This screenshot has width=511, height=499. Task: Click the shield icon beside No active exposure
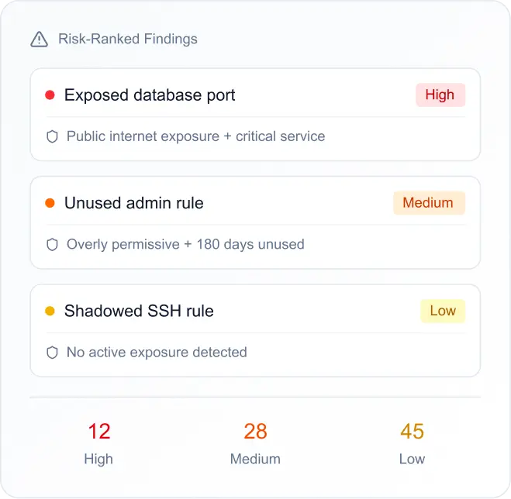[x=53, y=352]
